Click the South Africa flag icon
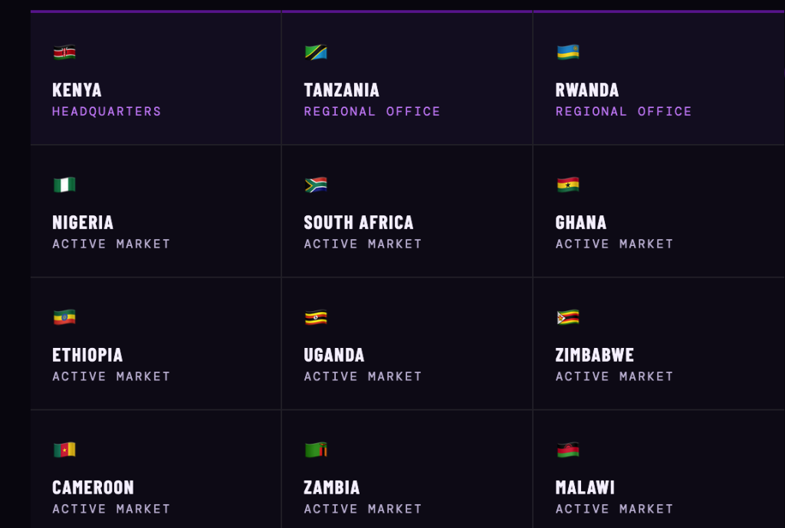The height and width of the screenshot is (528, 785). click(316, 185)
